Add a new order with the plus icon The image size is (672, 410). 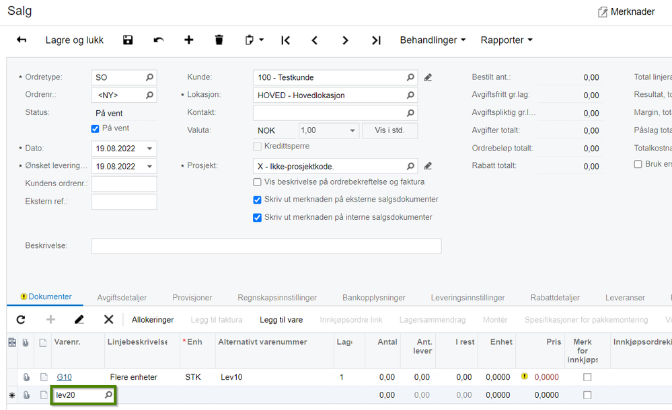[188, 40]
